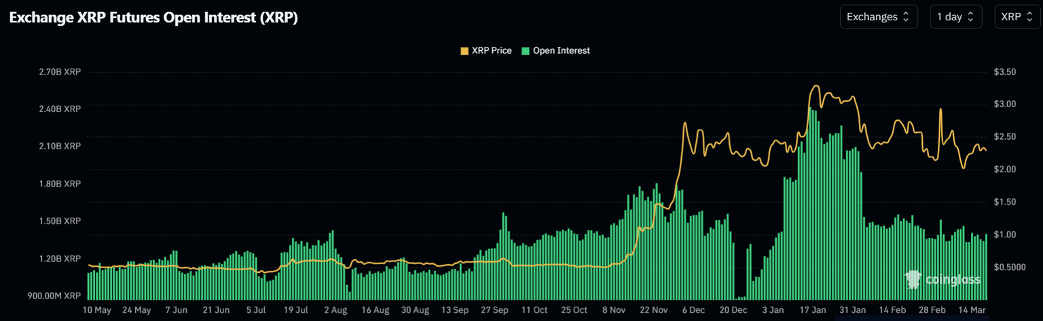Image resolution: width=1043 pixels, height=321 pixels.
Task: Click the 2 Aug date label
Action: 335,309
